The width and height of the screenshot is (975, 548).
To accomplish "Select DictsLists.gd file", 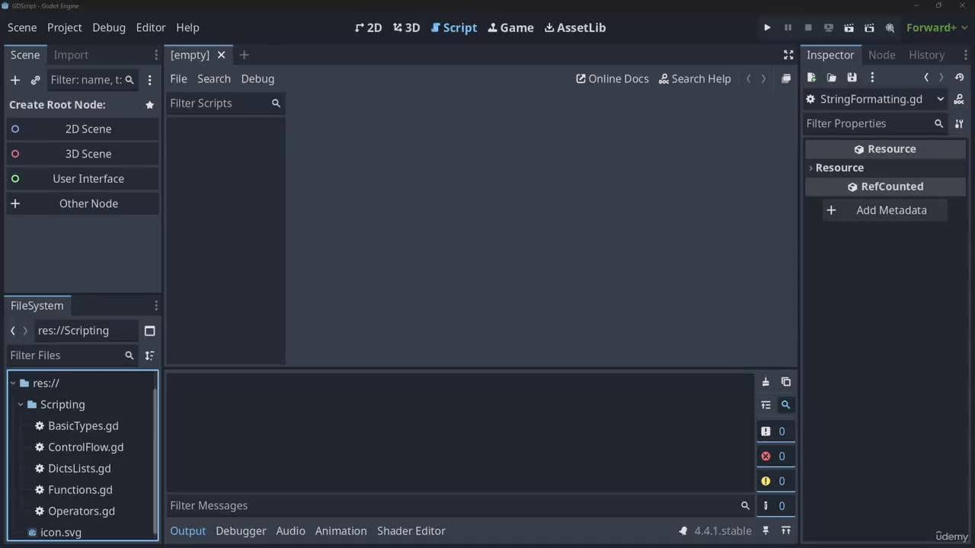I will 81,468.
